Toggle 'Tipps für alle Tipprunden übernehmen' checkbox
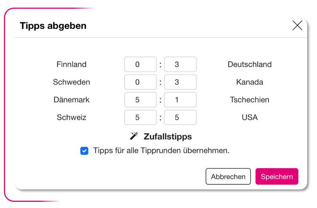Viewport: 317px width, 208px height. 84,151
